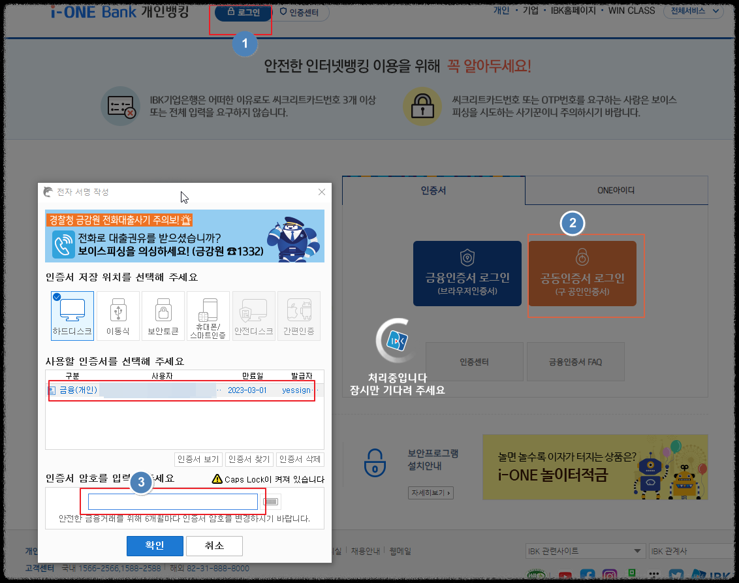This screenshot has height=583, width=739.
Task: Click the 2023-03-01 expiry date cell
Action: [247, 390]
